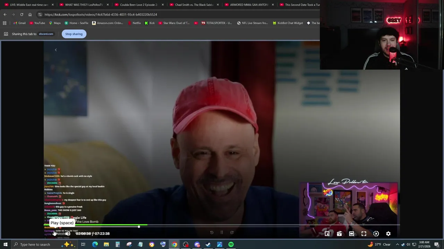Enter fullscreen mode in the video player
This screenshot has height=249, width=444.
tap(364, 234)
